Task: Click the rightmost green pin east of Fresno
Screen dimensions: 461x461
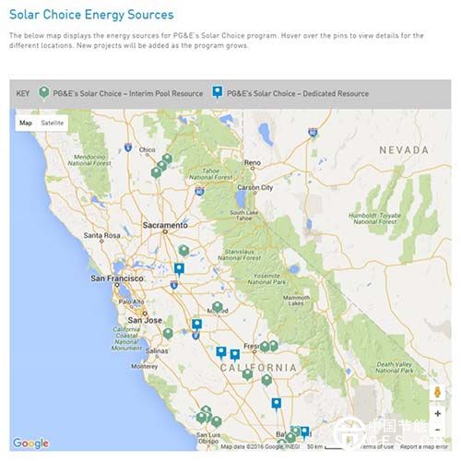Action: [x=273, y=346]
